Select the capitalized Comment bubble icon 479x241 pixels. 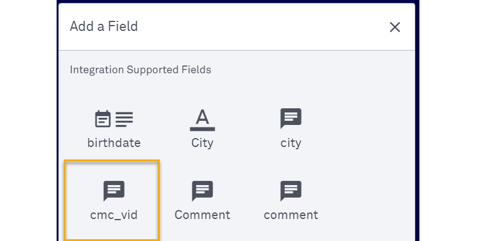202,190
